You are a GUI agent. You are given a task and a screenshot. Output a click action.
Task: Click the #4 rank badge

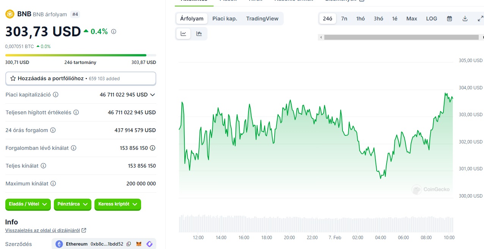pos(75,14)
